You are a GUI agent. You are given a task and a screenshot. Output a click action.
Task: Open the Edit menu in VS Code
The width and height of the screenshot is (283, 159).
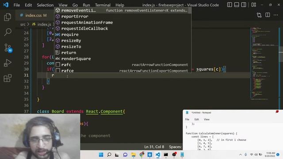pos(28,5)
